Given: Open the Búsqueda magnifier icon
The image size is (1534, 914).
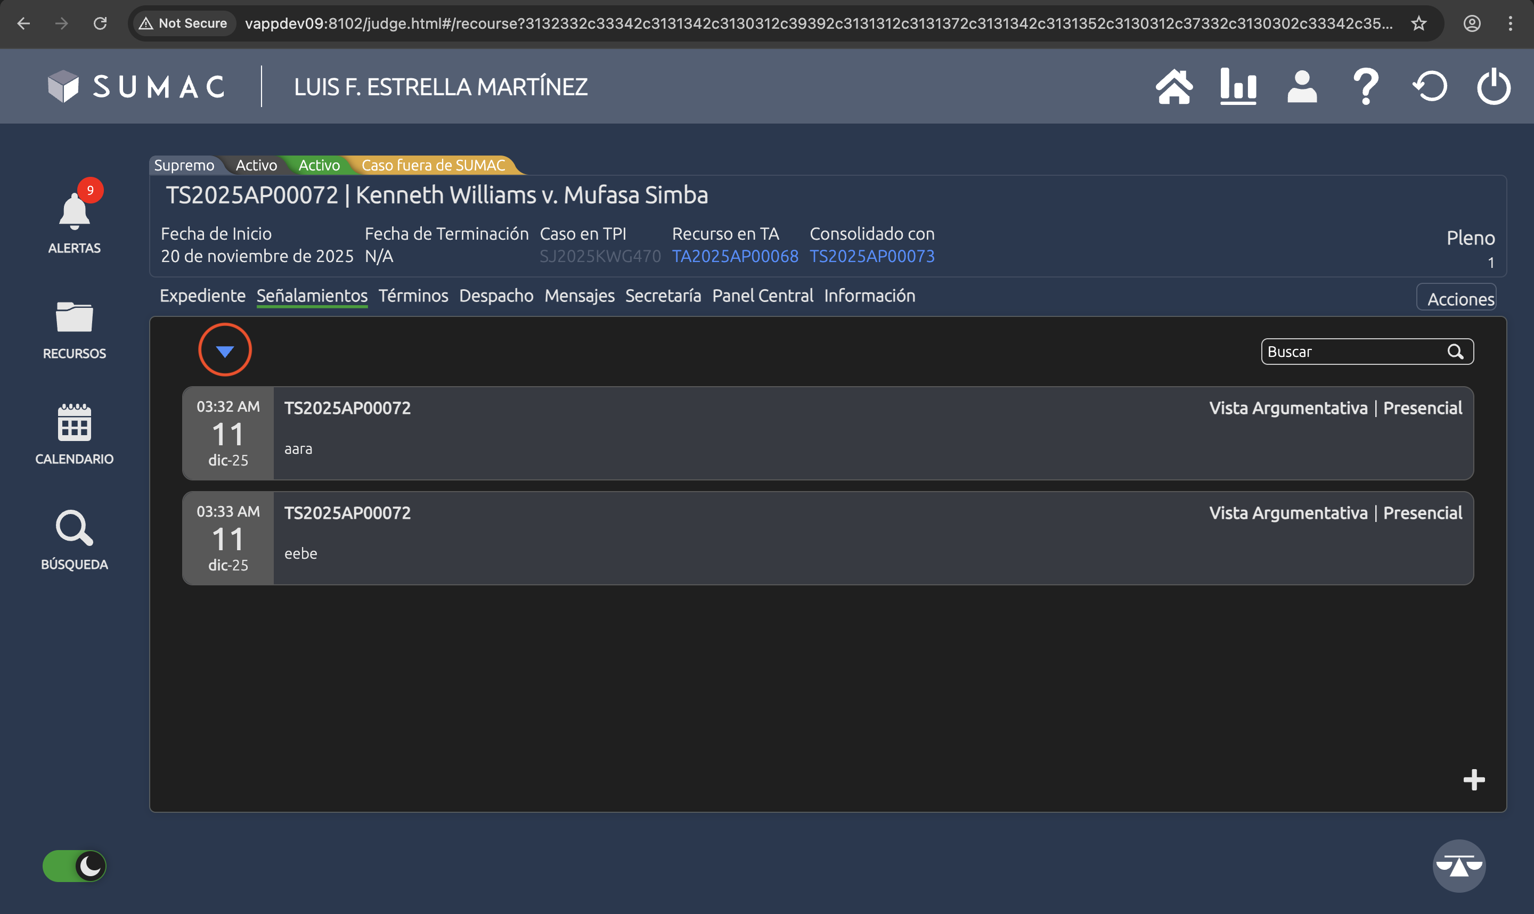Looking at the screenshot, I should (x=75, y=528).
